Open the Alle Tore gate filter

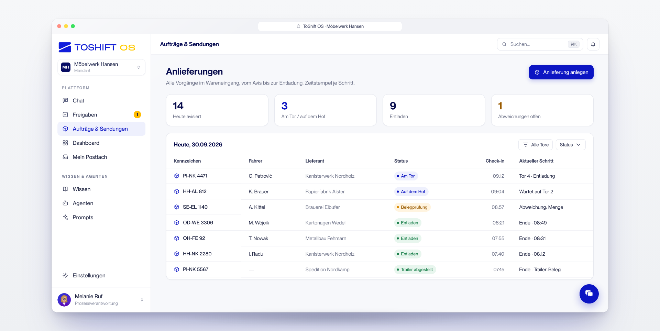(x=535, y=145)
